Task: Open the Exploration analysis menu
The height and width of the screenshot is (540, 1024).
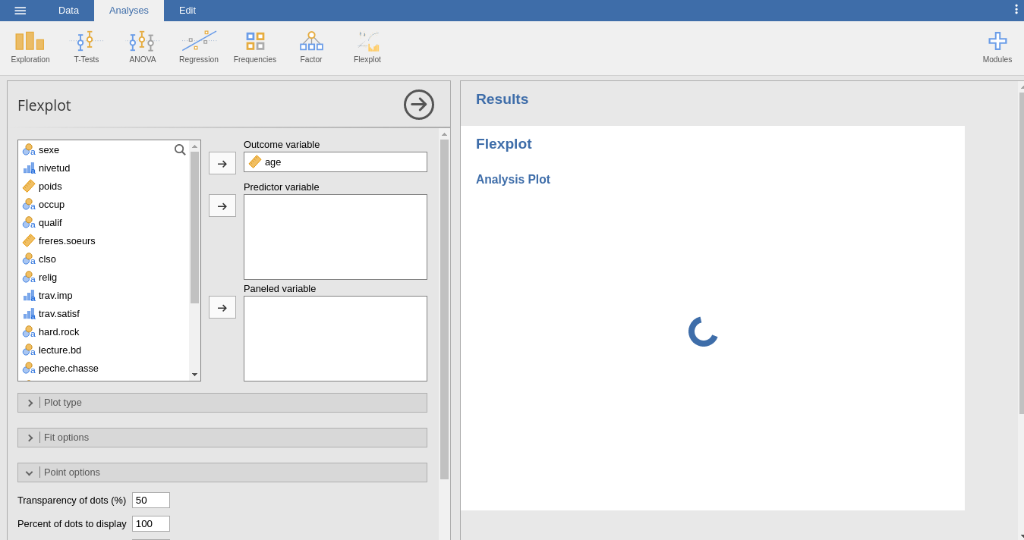Action: (x=30, y=46)
